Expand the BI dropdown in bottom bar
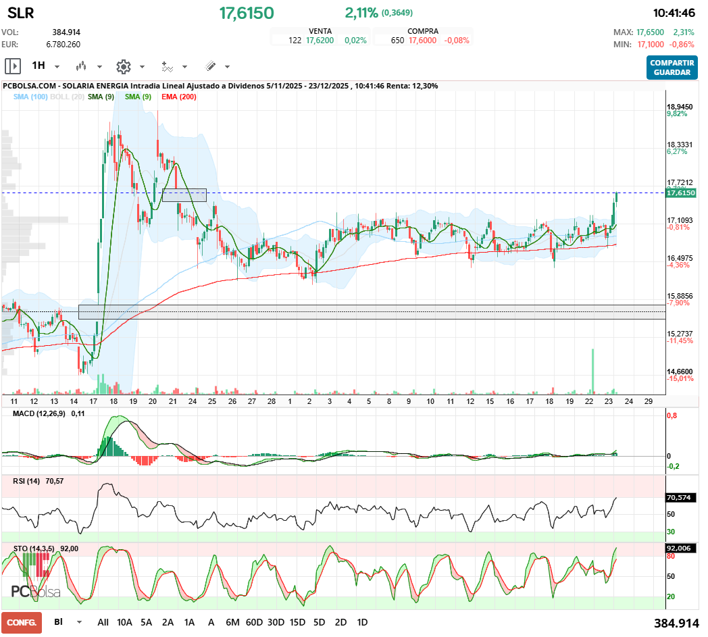The width and height of the screenshot is (708, 637). coord(79,622)
